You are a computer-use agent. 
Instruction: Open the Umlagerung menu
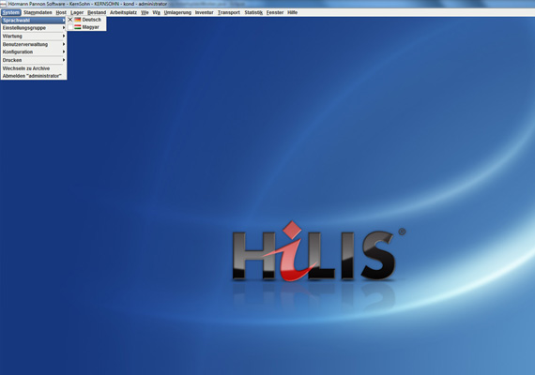coord(177,12)
